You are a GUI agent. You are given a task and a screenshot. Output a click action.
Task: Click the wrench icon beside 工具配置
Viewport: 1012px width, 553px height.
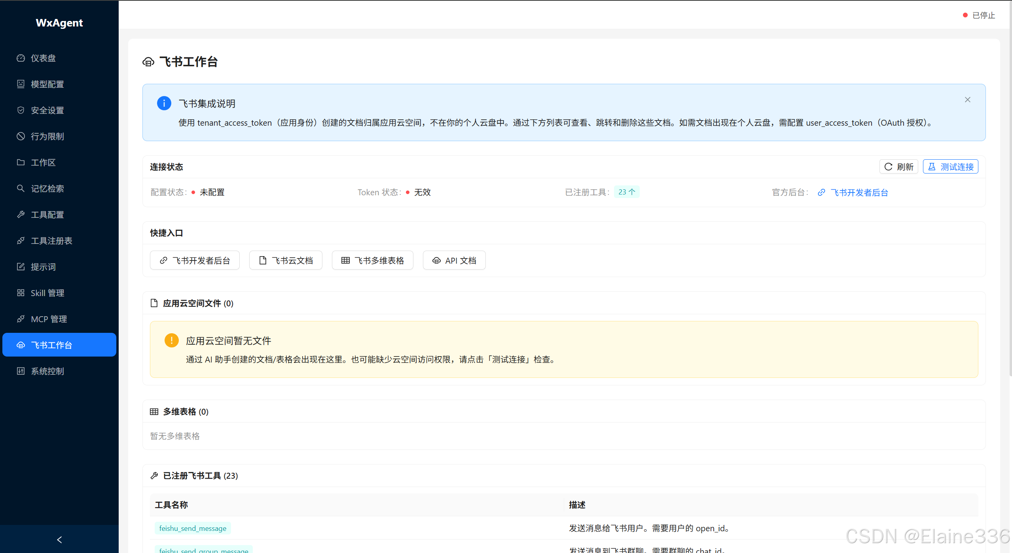(21, 215)
